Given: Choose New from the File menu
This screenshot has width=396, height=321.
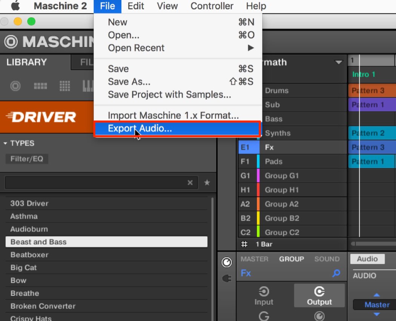Looking at the screenshot, I should (178, 22).
